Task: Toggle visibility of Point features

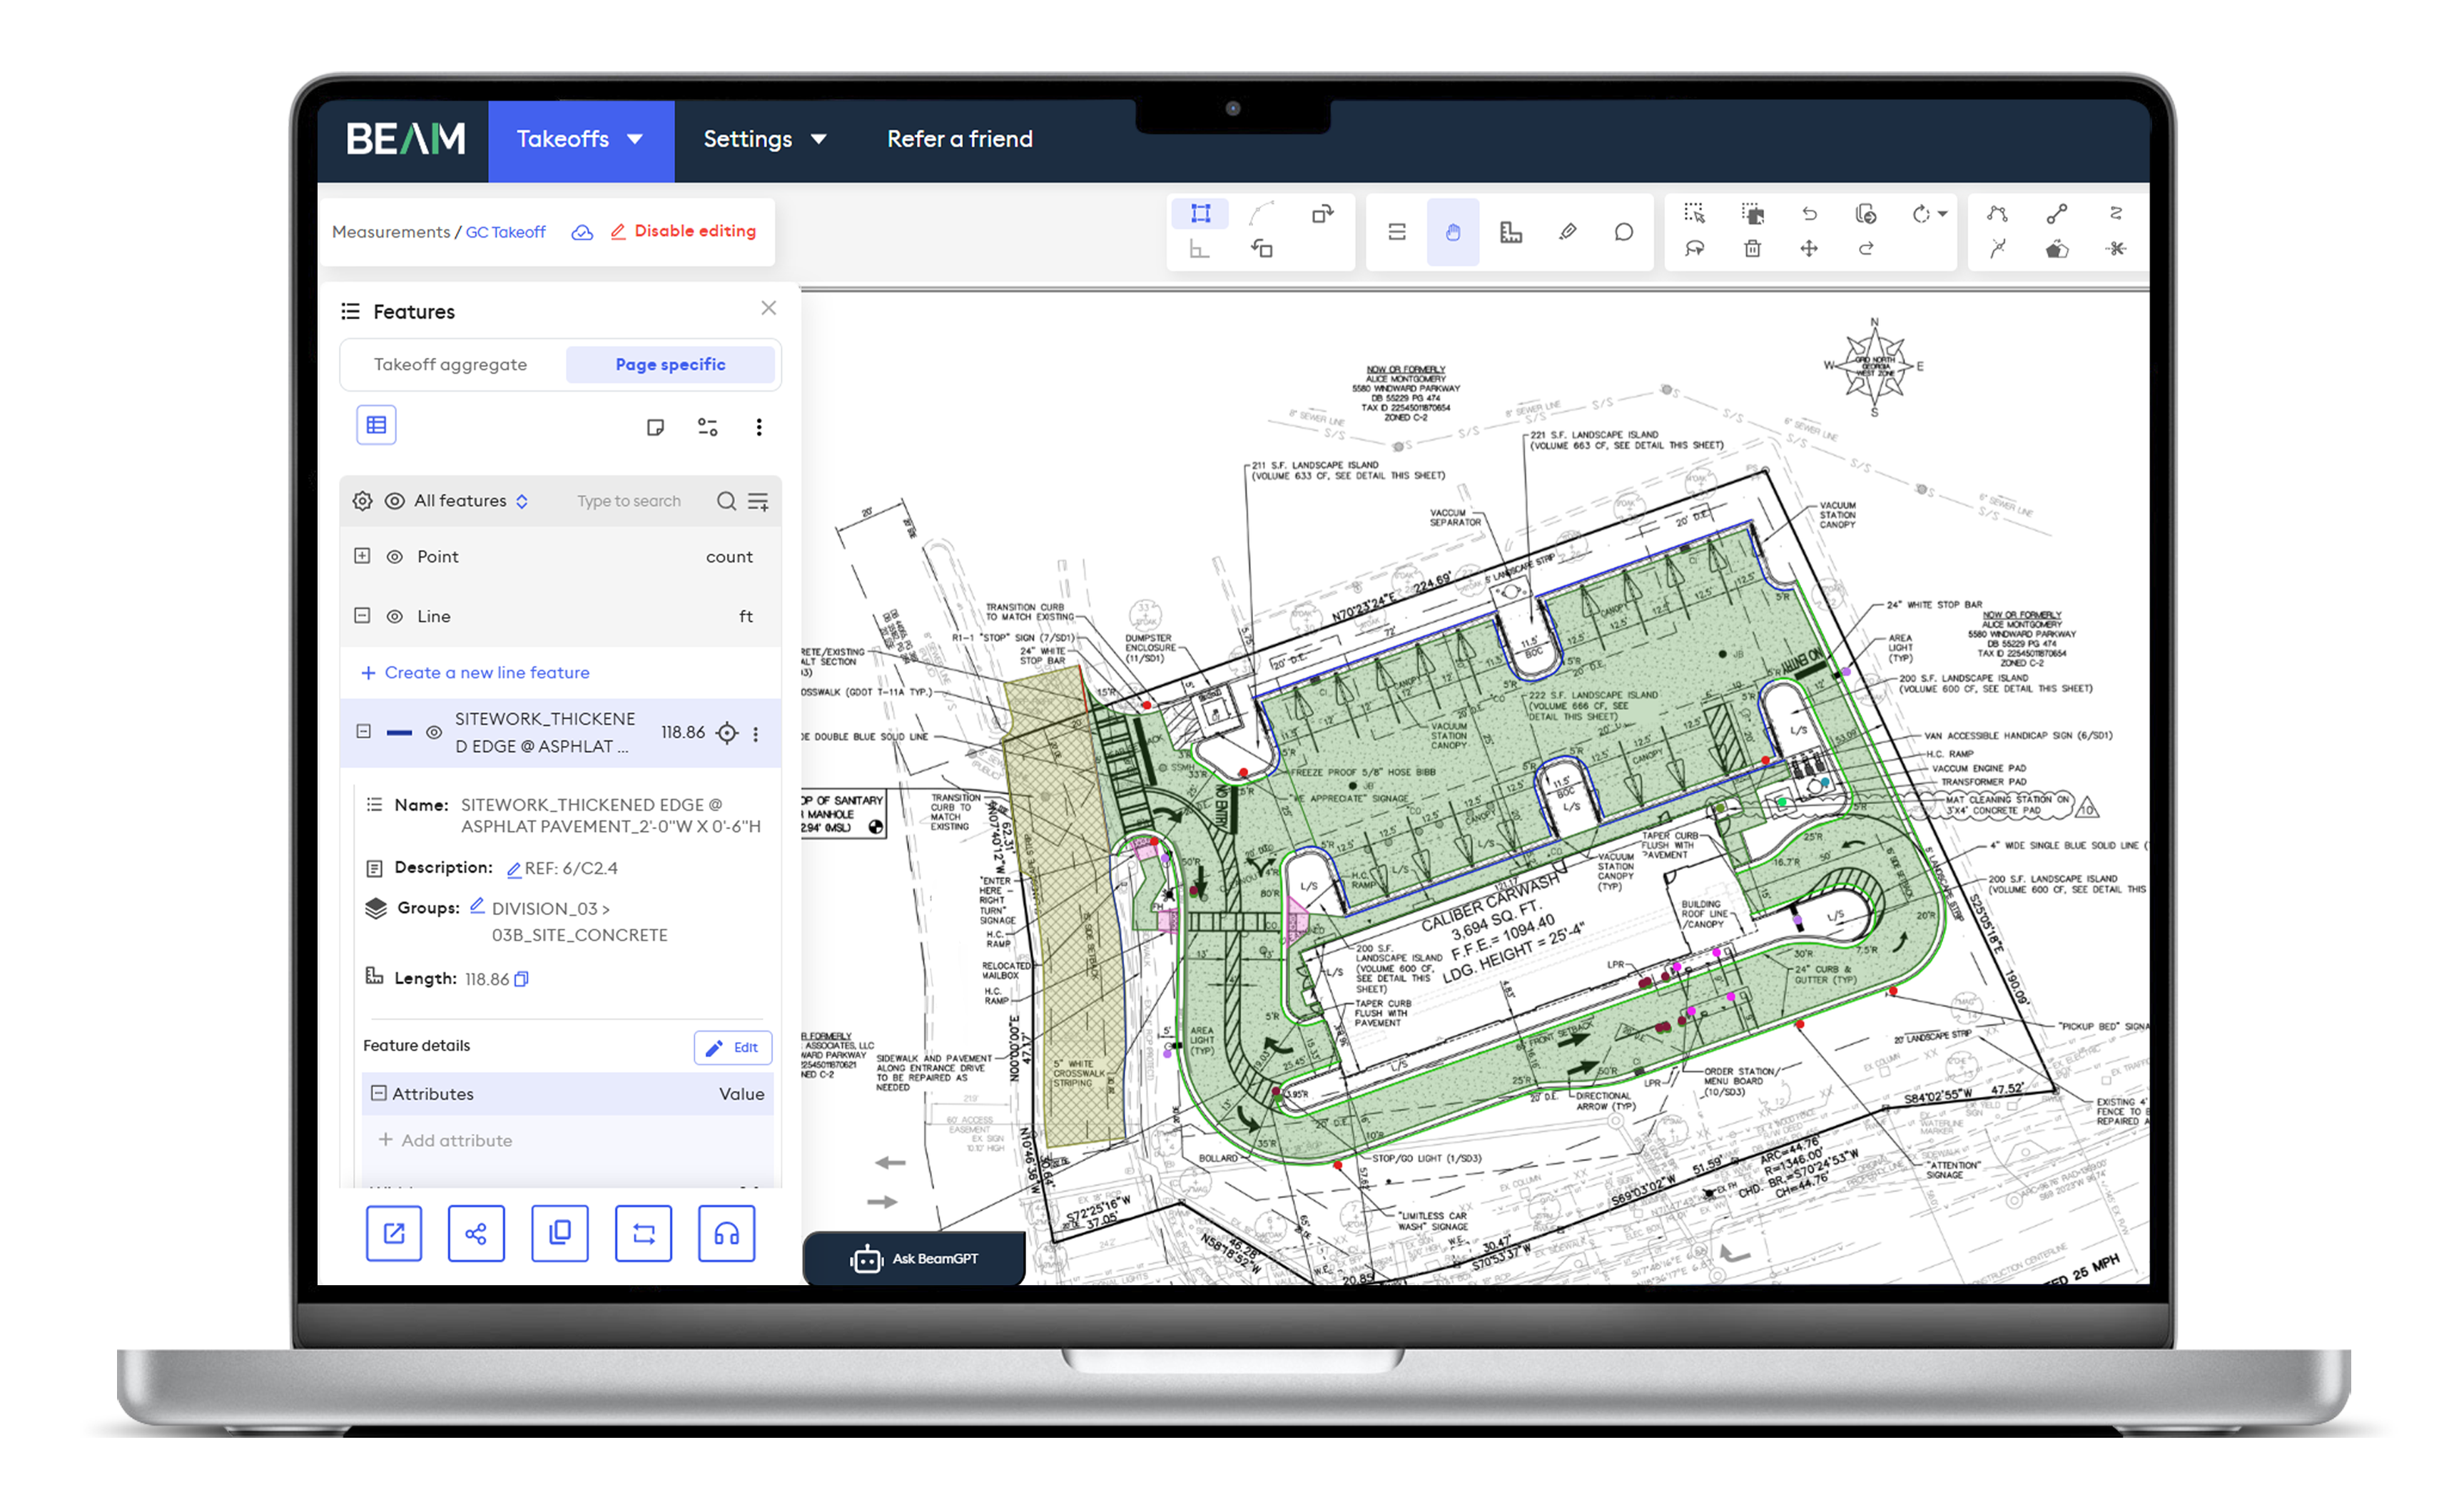Action: click(395, 557)
